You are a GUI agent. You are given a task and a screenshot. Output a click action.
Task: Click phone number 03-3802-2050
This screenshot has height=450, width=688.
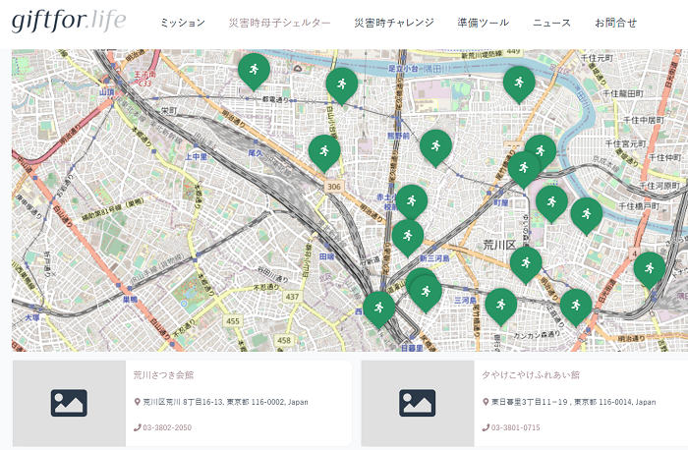167,427
